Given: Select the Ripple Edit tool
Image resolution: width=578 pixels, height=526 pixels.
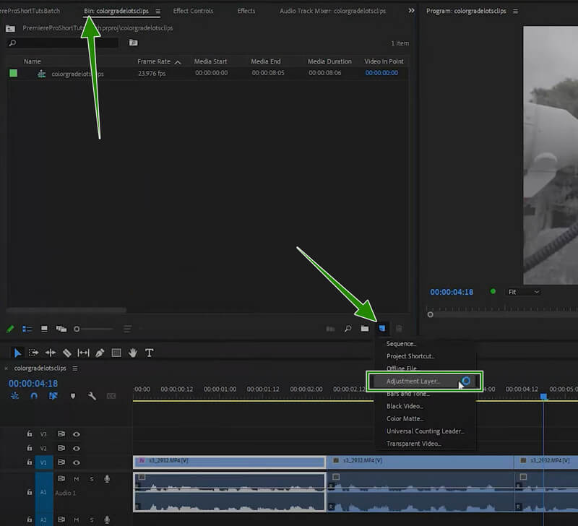Looking at the screenshot, I should click(x=51, y=353).
